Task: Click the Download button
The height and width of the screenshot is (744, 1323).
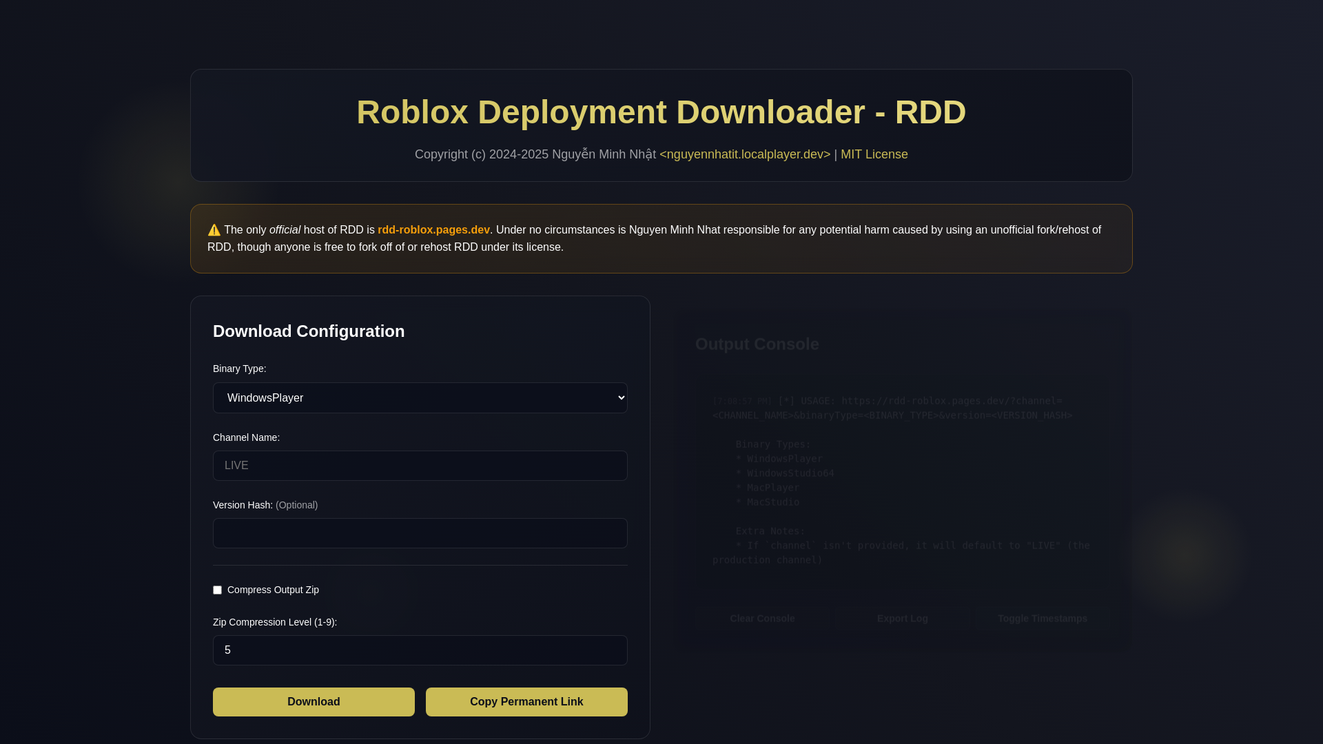Action: pos(314,701)
